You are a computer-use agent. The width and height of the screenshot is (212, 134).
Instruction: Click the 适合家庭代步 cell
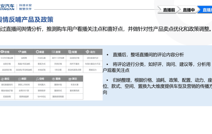[93, 58]
